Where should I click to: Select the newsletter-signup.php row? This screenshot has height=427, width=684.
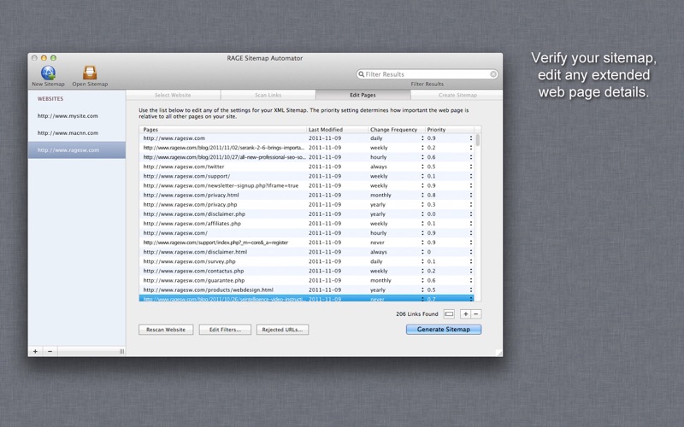pyautogui.click(x=307, y=185)
